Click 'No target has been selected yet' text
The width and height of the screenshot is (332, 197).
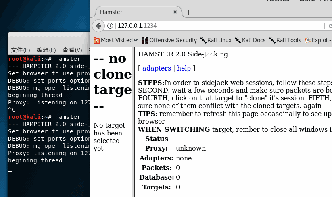109,137
